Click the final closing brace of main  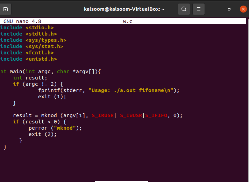coord(5,147)
